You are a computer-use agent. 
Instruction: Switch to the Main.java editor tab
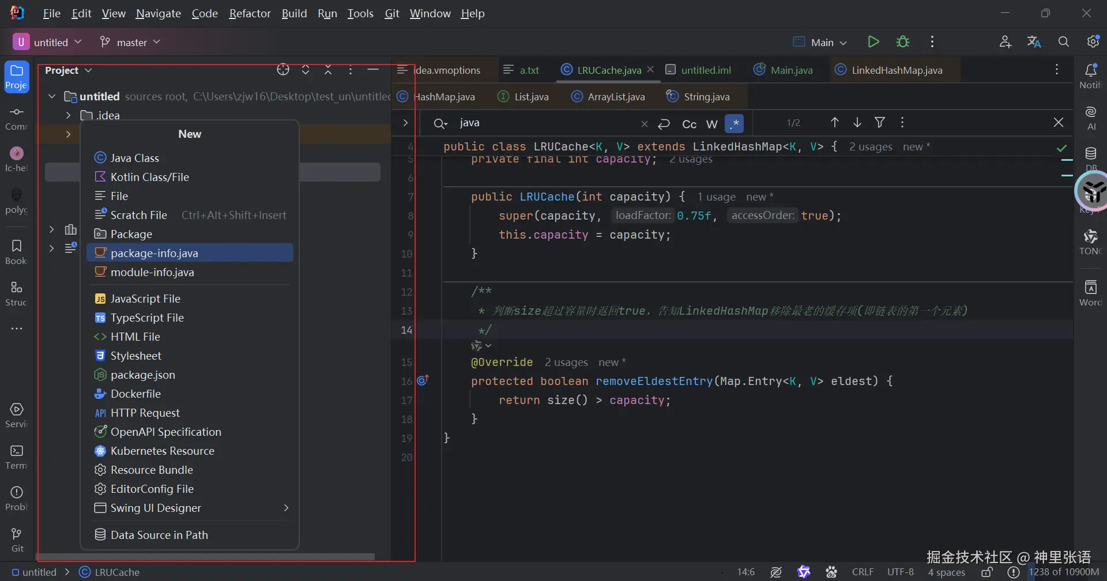click(x=791, y=70)
